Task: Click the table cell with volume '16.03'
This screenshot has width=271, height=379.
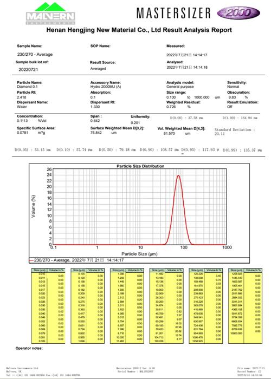Action: click(178, 323)
